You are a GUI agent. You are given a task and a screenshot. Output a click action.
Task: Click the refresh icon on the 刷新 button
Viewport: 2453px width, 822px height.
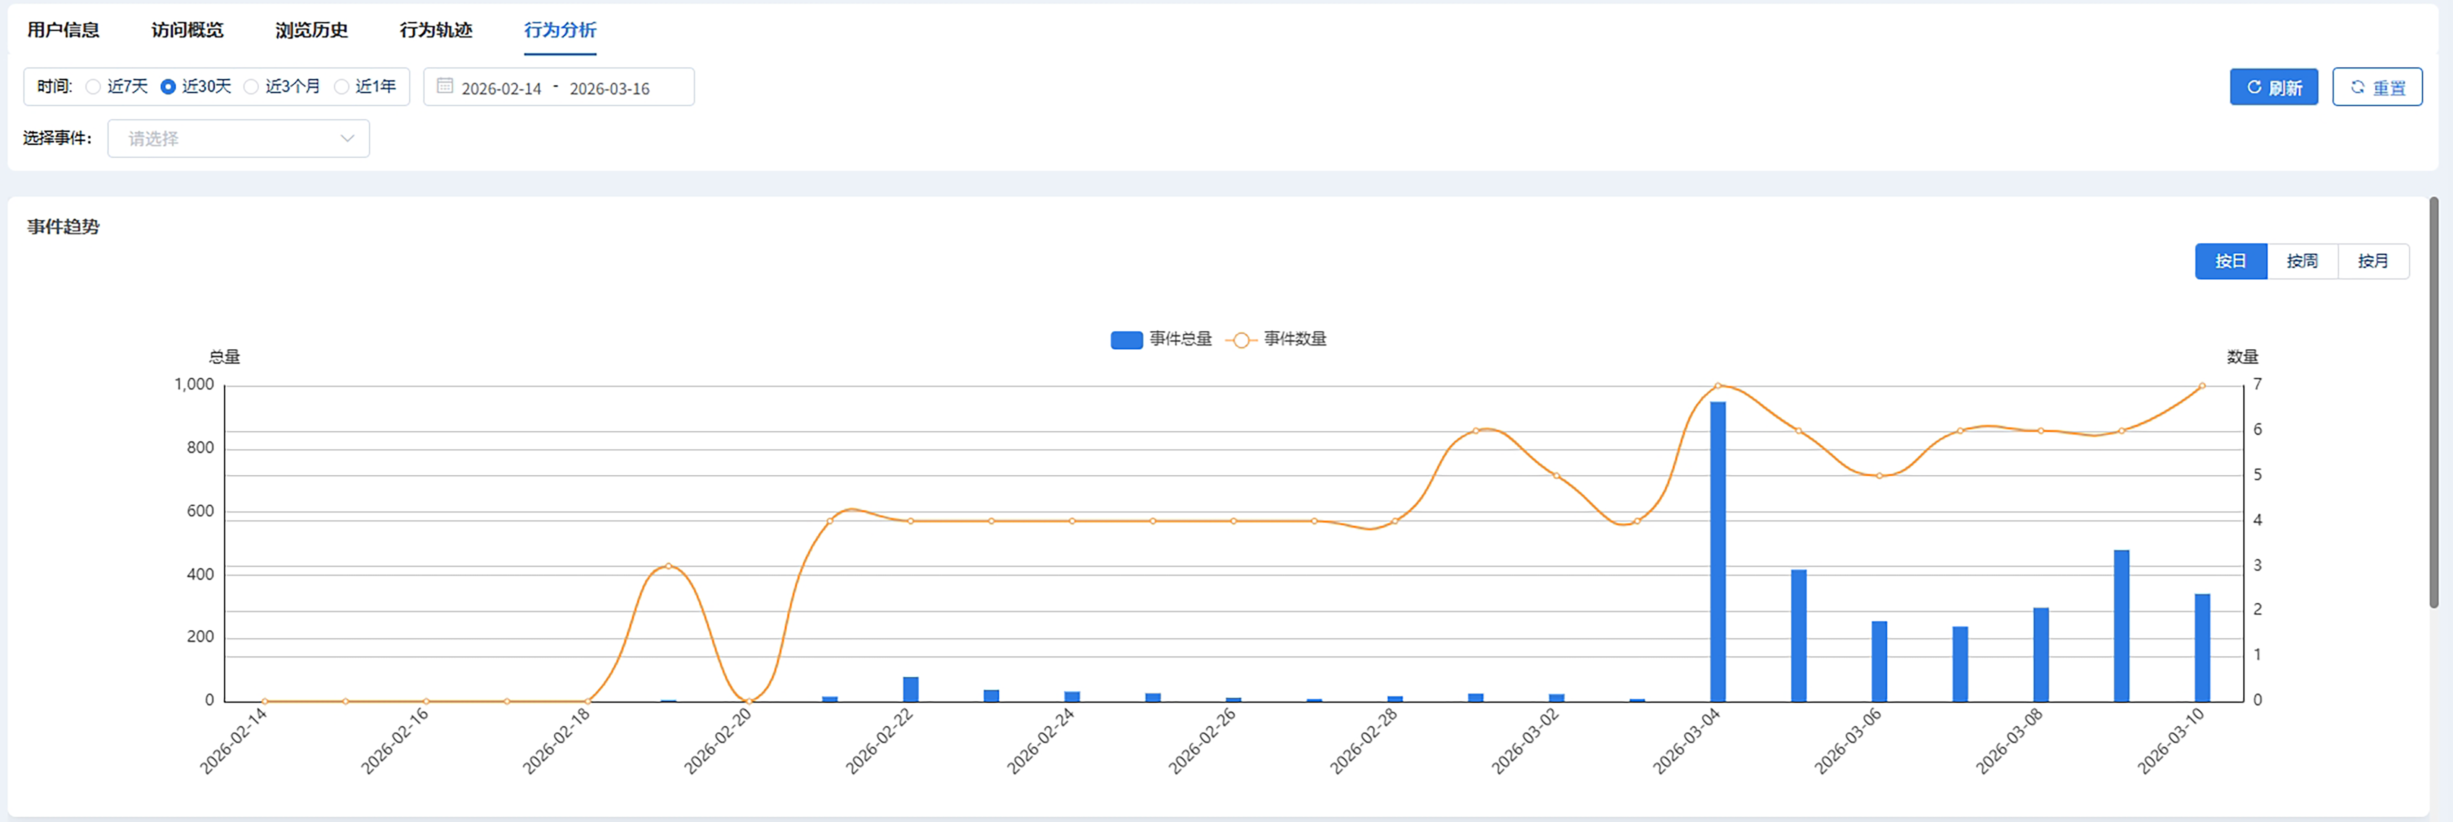pos(2254,88)
